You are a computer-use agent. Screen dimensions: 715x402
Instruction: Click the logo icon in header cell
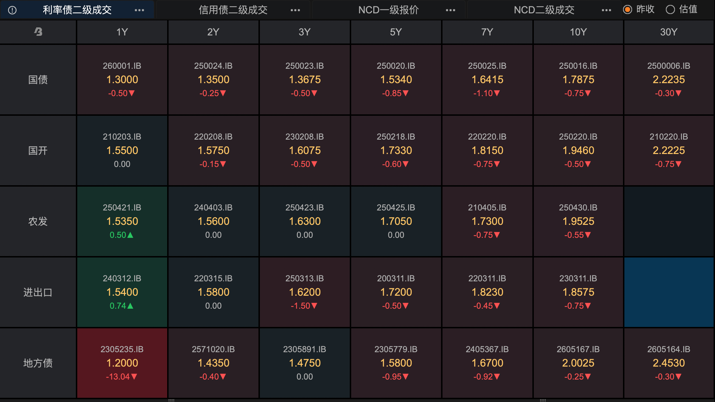click(38, 32)
